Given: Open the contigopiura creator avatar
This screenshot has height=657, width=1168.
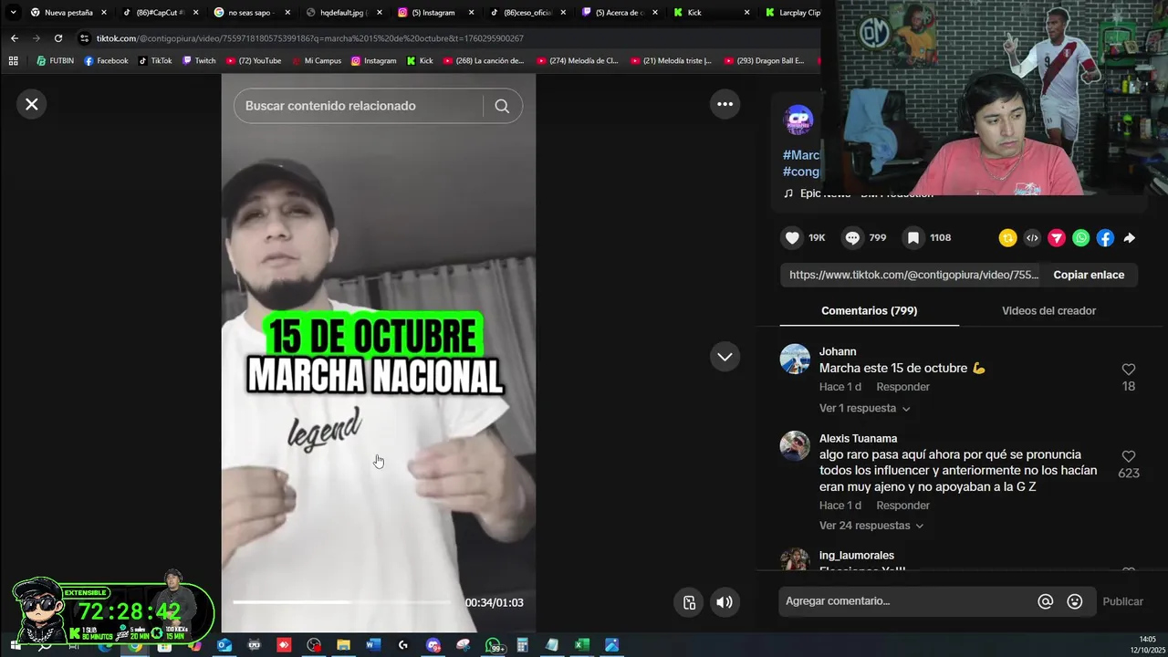Looking at the screenshot, I should (799, 120).
